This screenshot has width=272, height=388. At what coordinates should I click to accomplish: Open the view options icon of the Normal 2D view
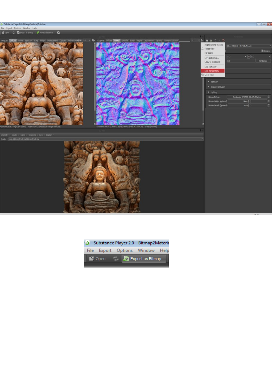coord(202,41)
